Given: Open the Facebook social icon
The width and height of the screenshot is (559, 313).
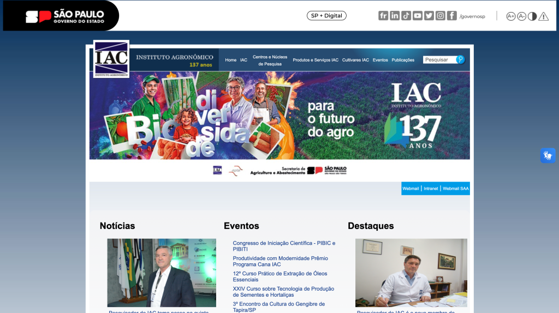Looking at the screenshot, I should pos(451,16).
